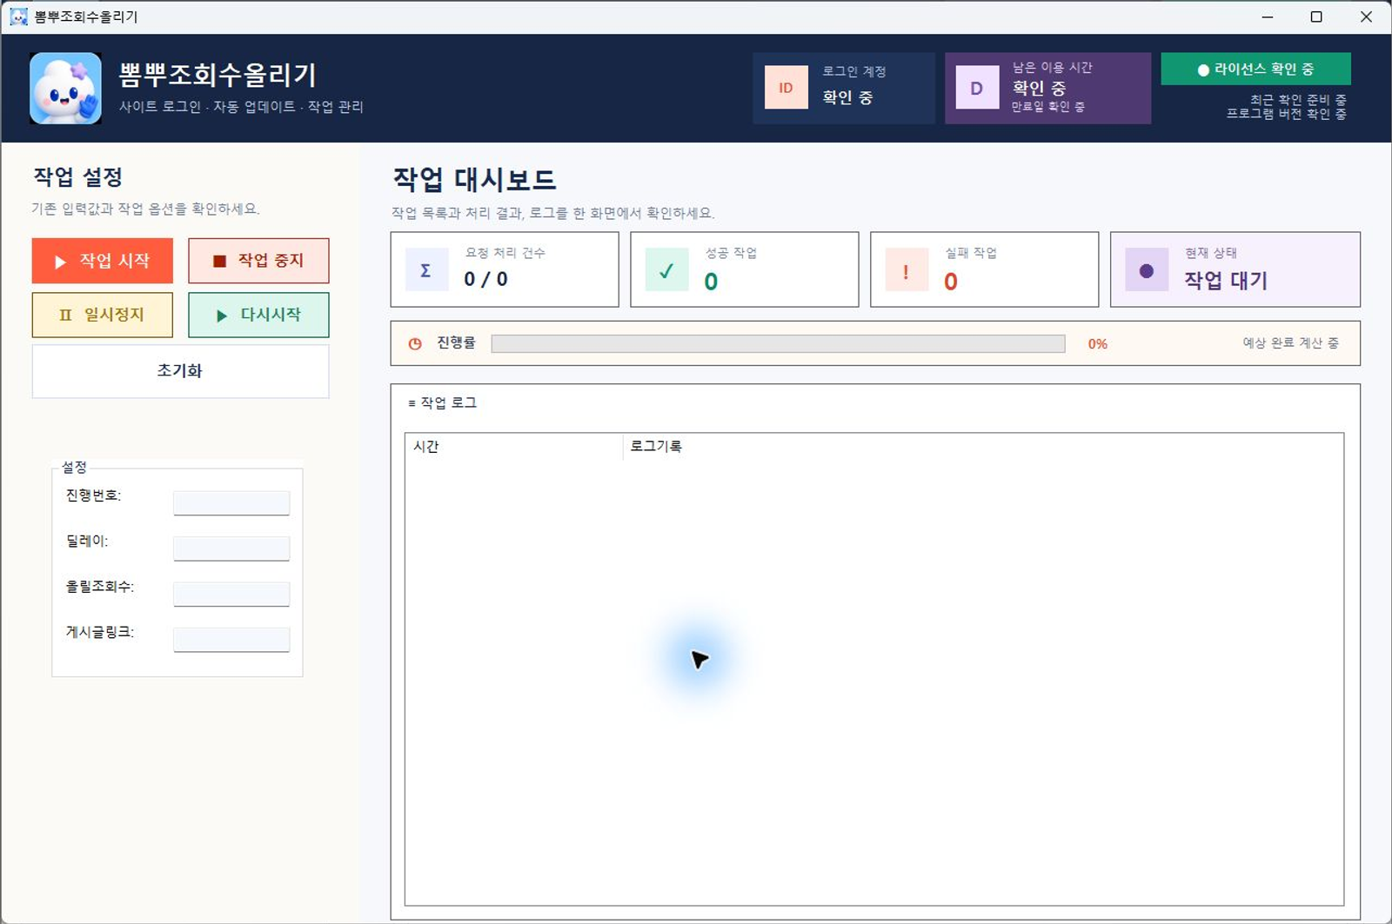Click the purple dot current status icon
Image resolution: width=1392 pixels, height=924 pixels.
click(1147, 269)
